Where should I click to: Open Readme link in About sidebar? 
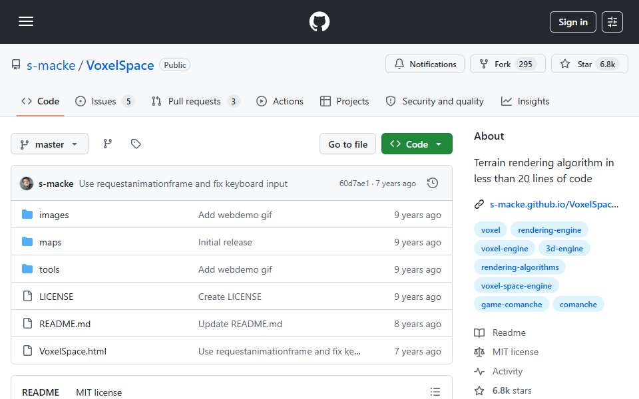500,333
